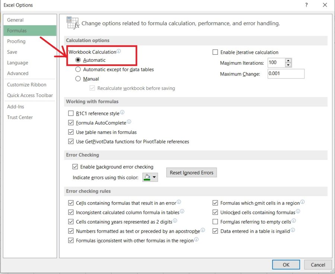Click info icon beside R1C1 reference style
The image size is (335, 274).
coord(122,112)
